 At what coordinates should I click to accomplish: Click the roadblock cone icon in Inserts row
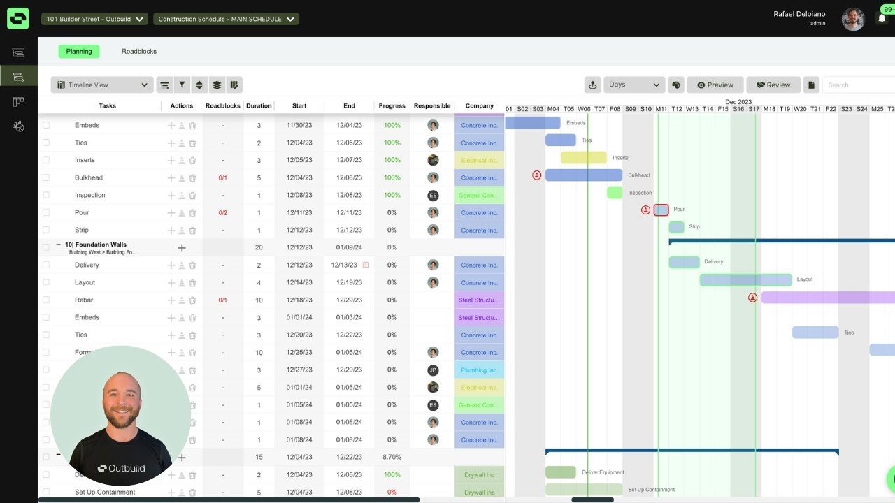(x=182, y=161)
